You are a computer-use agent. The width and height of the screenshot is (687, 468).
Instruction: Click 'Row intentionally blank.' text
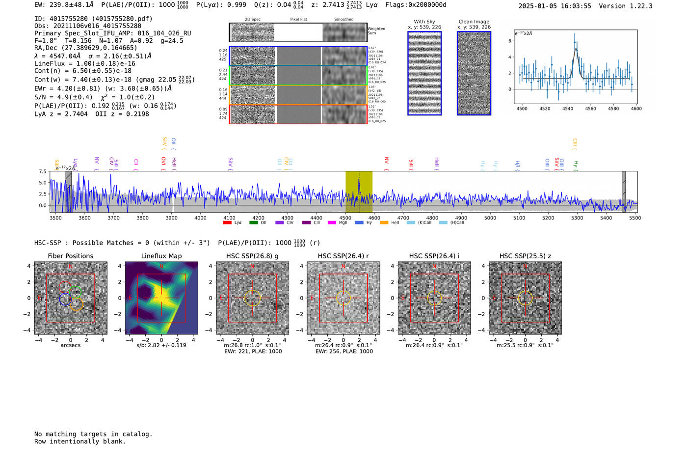[x=80, y=441]
